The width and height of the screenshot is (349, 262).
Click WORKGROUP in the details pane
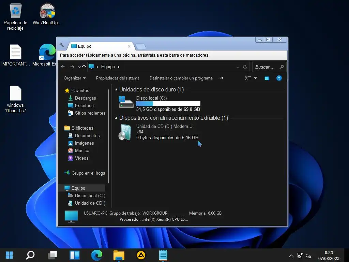(155, 213)
